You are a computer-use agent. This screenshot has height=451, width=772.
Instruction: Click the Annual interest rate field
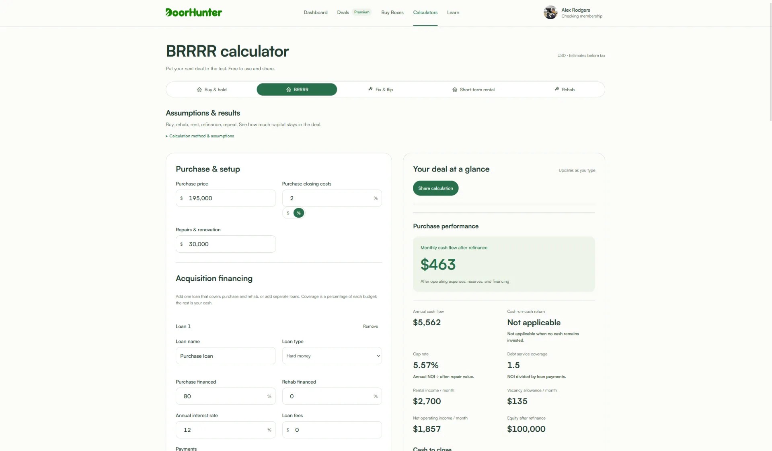(226, 430)
